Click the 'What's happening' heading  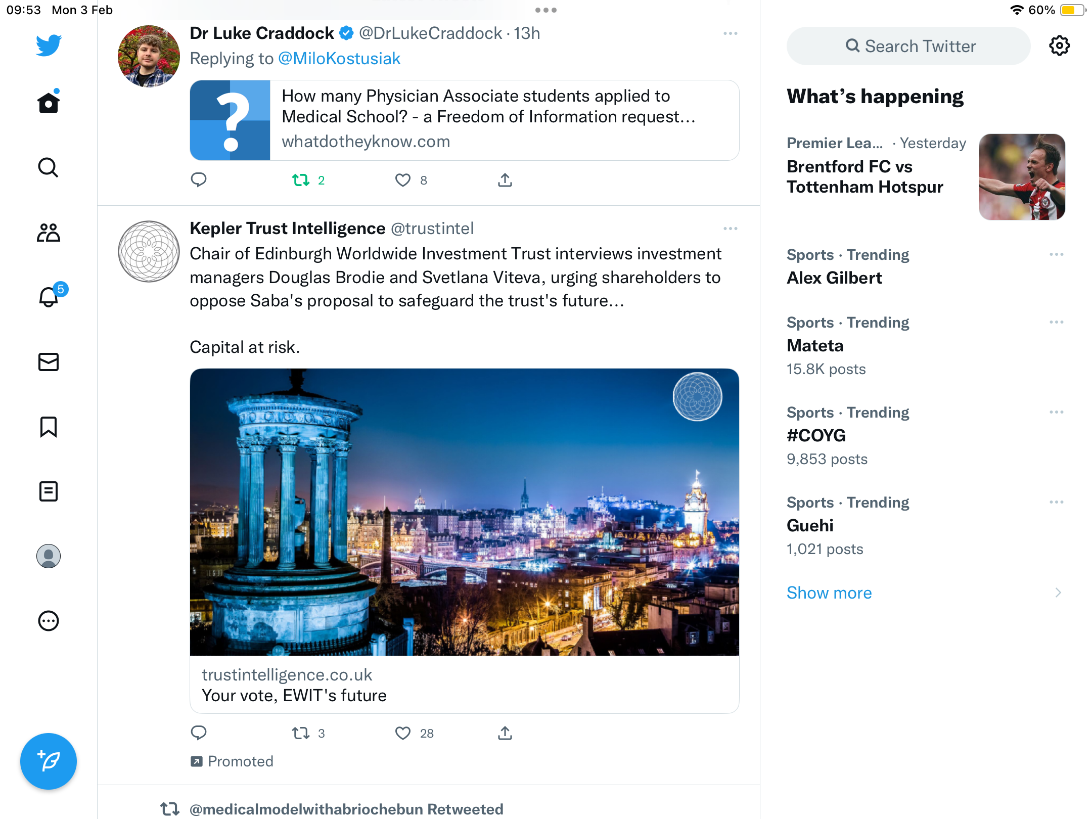pyautogui.click(x=875, y=96)
